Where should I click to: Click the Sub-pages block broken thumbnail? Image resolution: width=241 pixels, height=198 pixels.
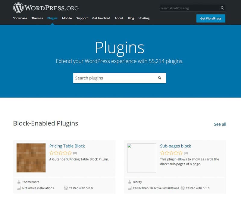pos(142,158)
